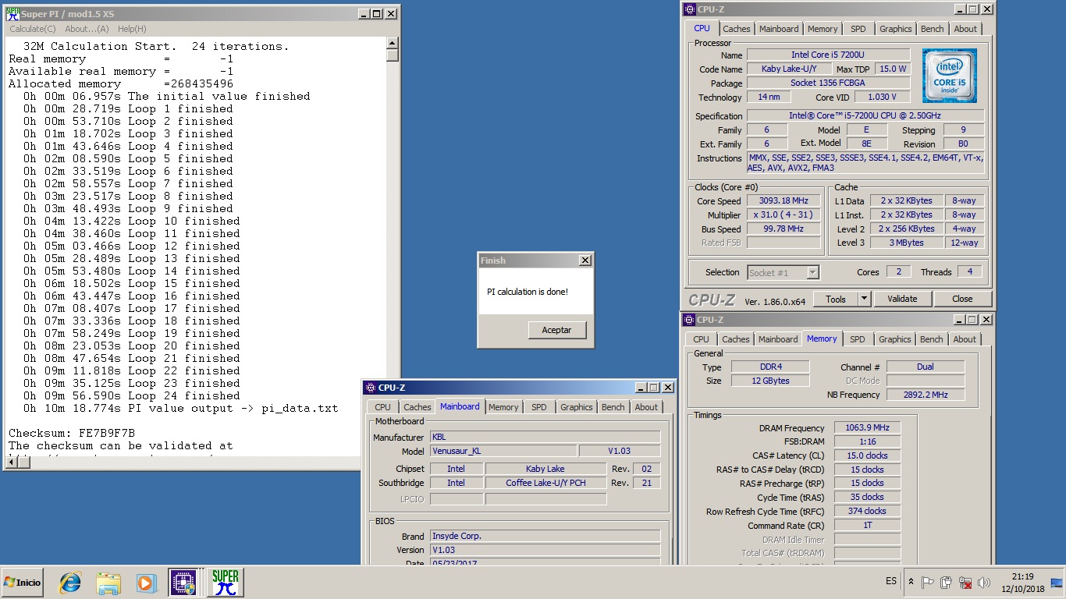Click the show desktop monitor tray icon
Viewport: 1066px width, 599px height.
point(1057,582)
